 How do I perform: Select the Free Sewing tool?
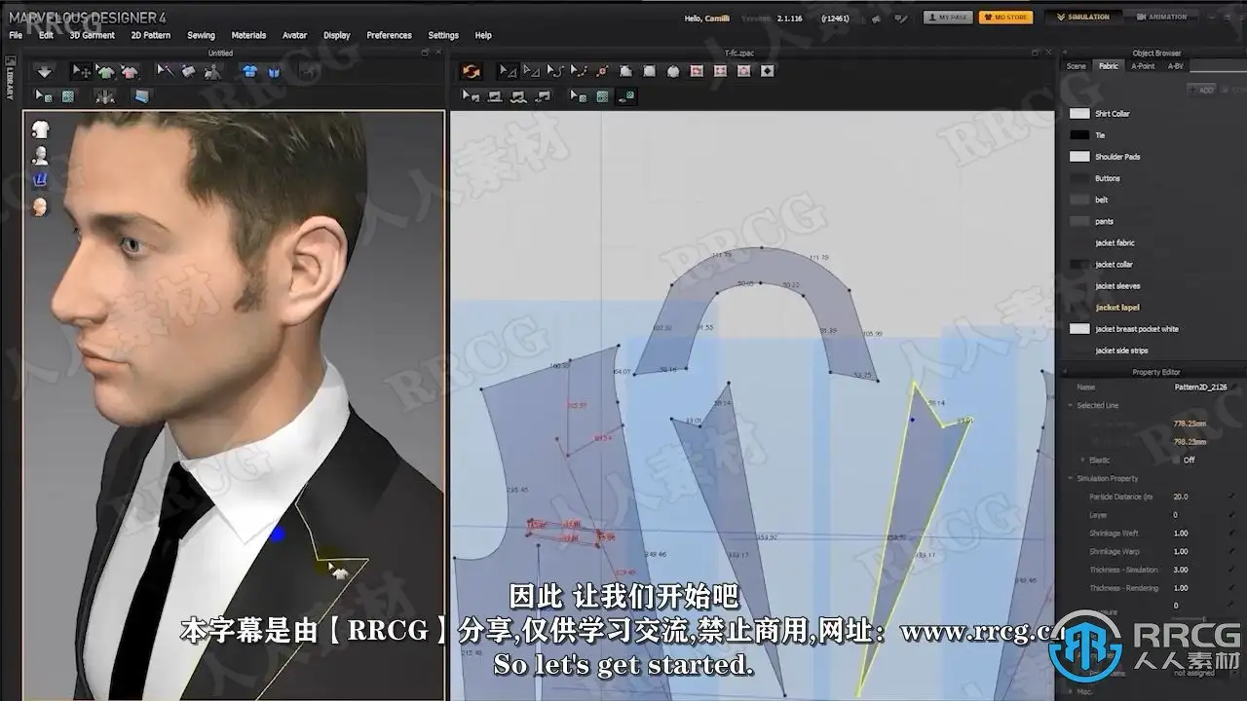[519, 95]
